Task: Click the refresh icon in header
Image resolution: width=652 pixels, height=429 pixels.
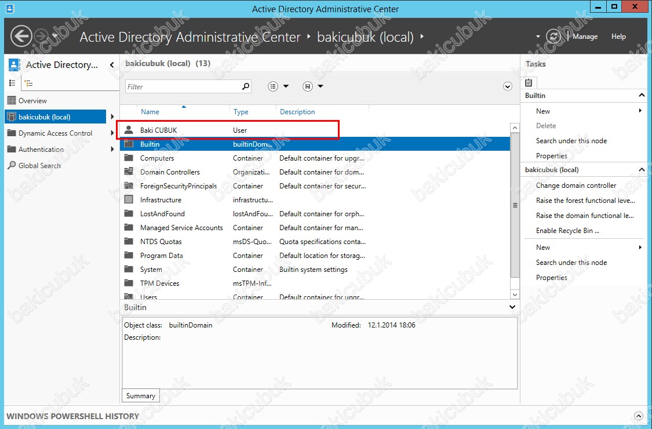Action: (x=553, y=36)
